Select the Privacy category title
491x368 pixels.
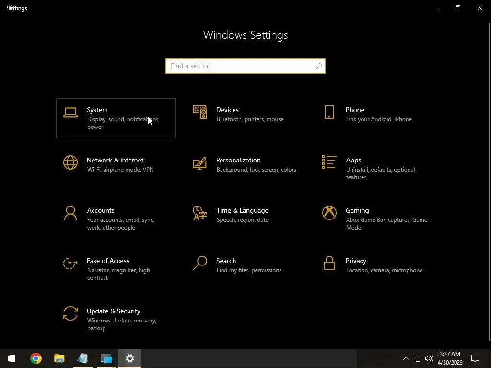356,261
